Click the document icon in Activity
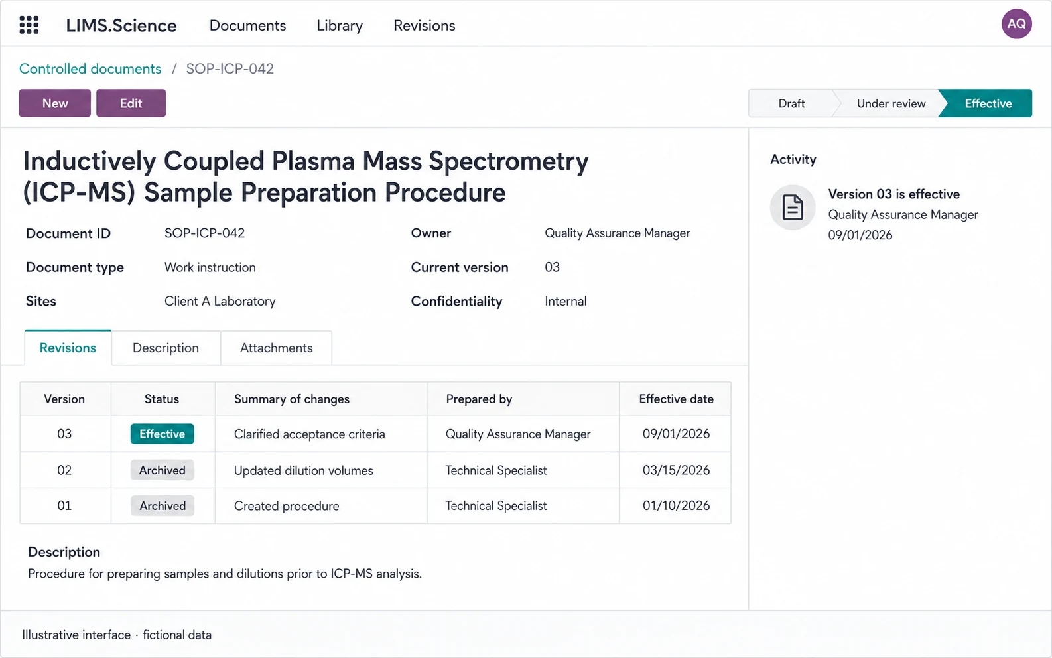 (793, 208)
